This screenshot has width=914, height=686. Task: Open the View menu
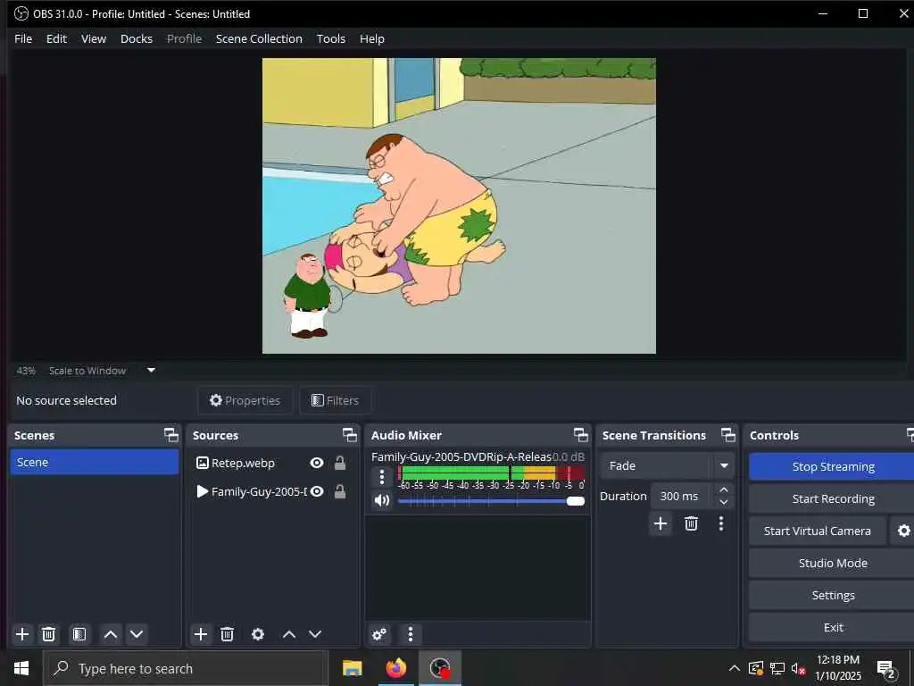pos(93,38)
